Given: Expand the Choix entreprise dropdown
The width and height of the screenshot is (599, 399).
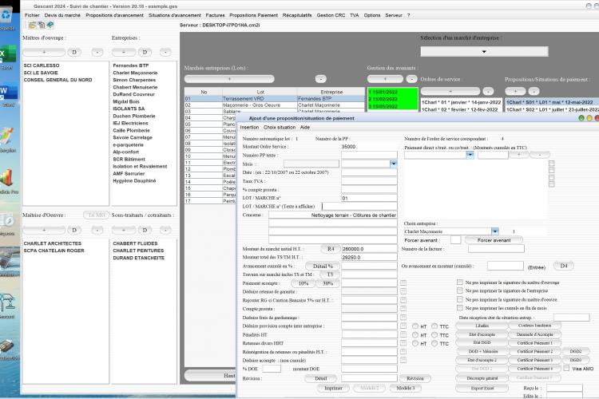Looking at the screenshot, I should tap(494, 231).
